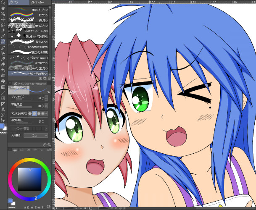
Task: Select the Move Layer arrows tool
Action: tap(3, 19)
